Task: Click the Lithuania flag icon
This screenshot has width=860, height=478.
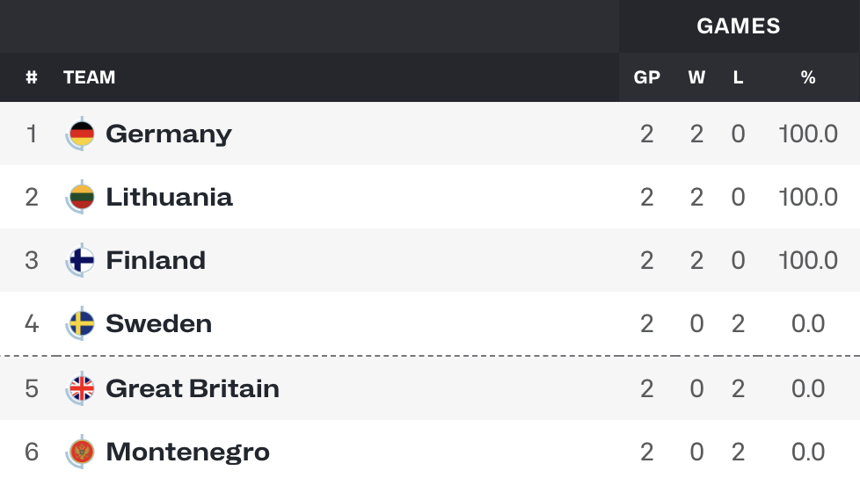Action: point(81,197)
